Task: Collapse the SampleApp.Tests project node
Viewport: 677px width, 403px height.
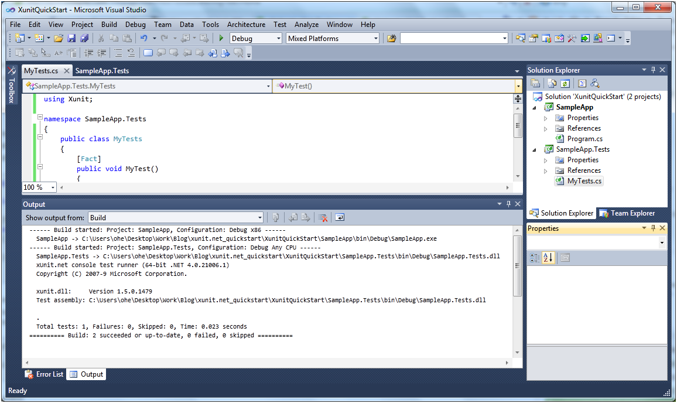Action: click(x=535, y=150)
